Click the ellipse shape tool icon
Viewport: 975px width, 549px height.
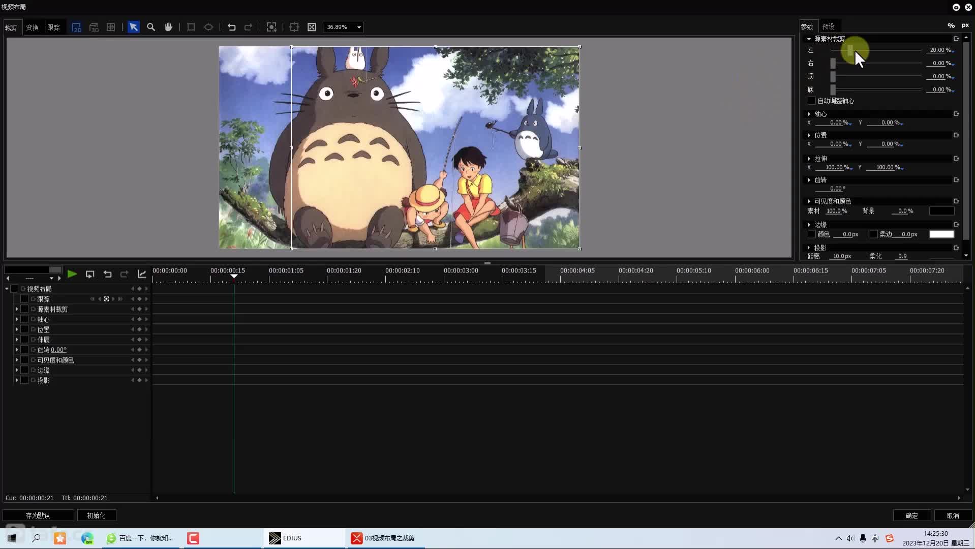point(208,27)
